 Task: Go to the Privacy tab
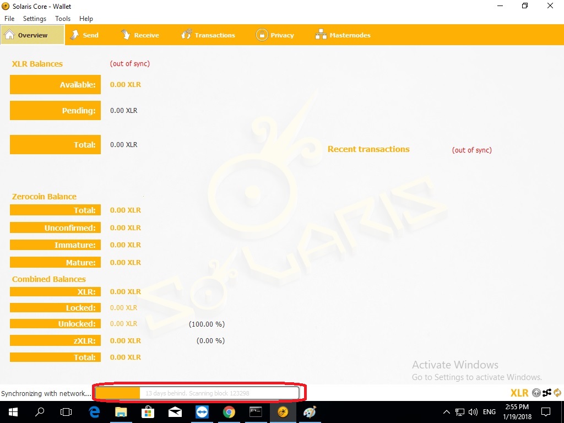tap(275, 35)
